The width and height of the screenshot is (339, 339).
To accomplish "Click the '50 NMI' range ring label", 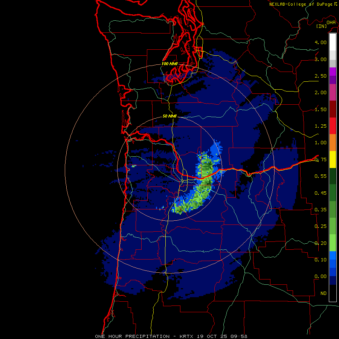I will pos(169,116).
